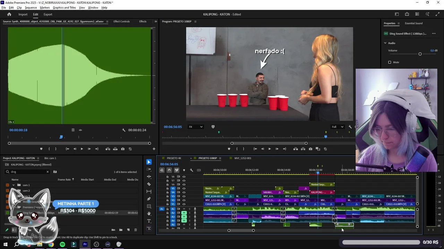Clear the ding search with X
Screen dimensions: 444x249
[48, 172]
